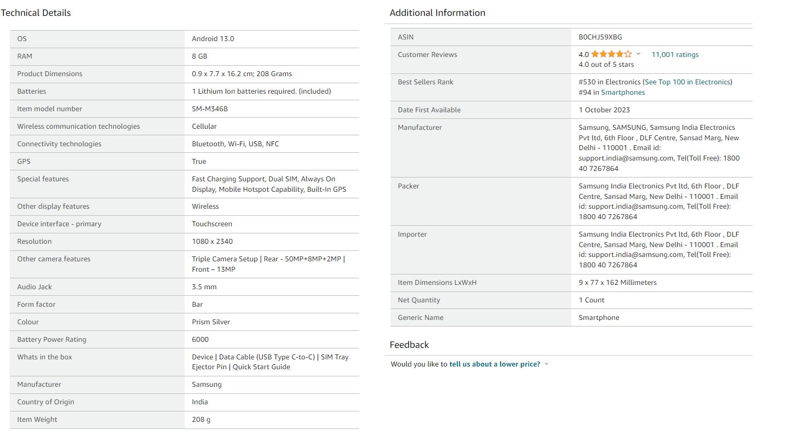
Task: Click the 'India' country of origin value
Action: (200, 402)
